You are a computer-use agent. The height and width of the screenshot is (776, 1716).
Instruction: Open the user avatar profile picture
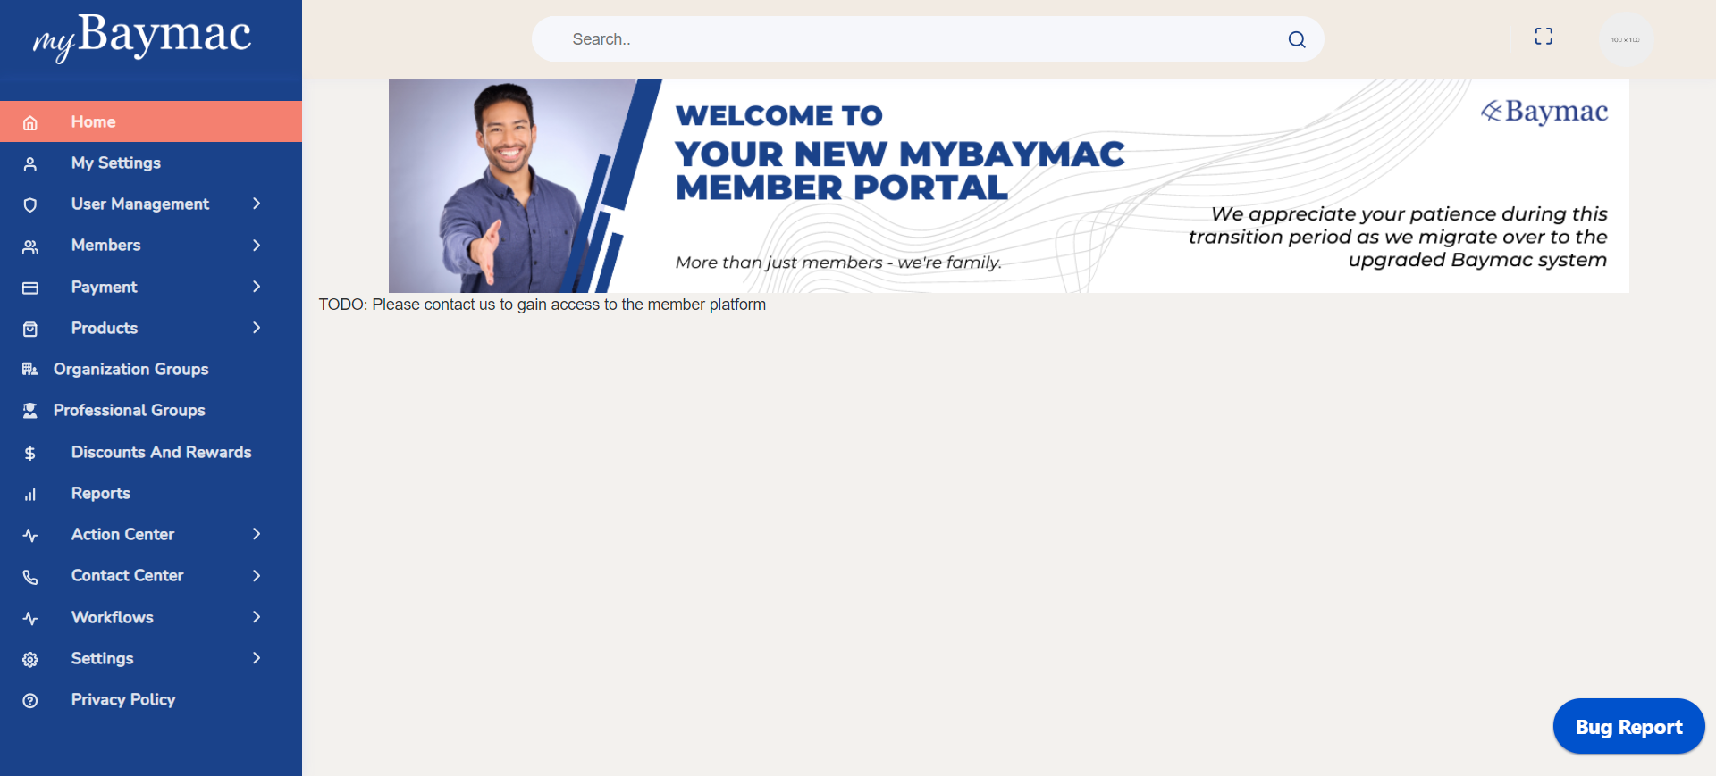click(x=1626, y=39)
